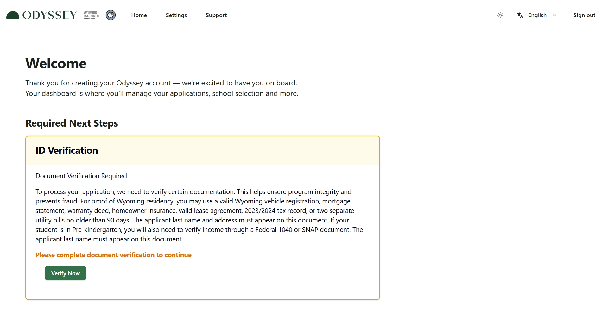
Task: Open the Support menu item
Action: coord(216,15)
